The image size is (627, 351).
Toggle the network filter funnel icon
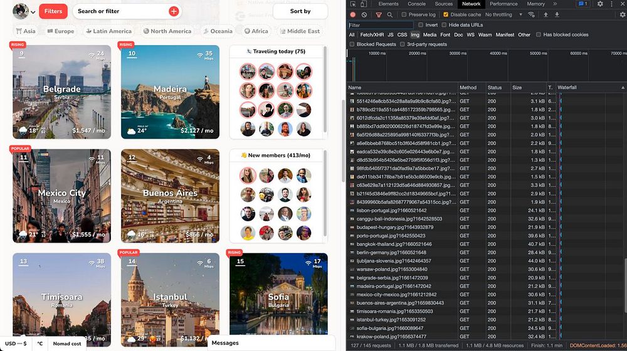pyautogui.click(x=379, y=14)
